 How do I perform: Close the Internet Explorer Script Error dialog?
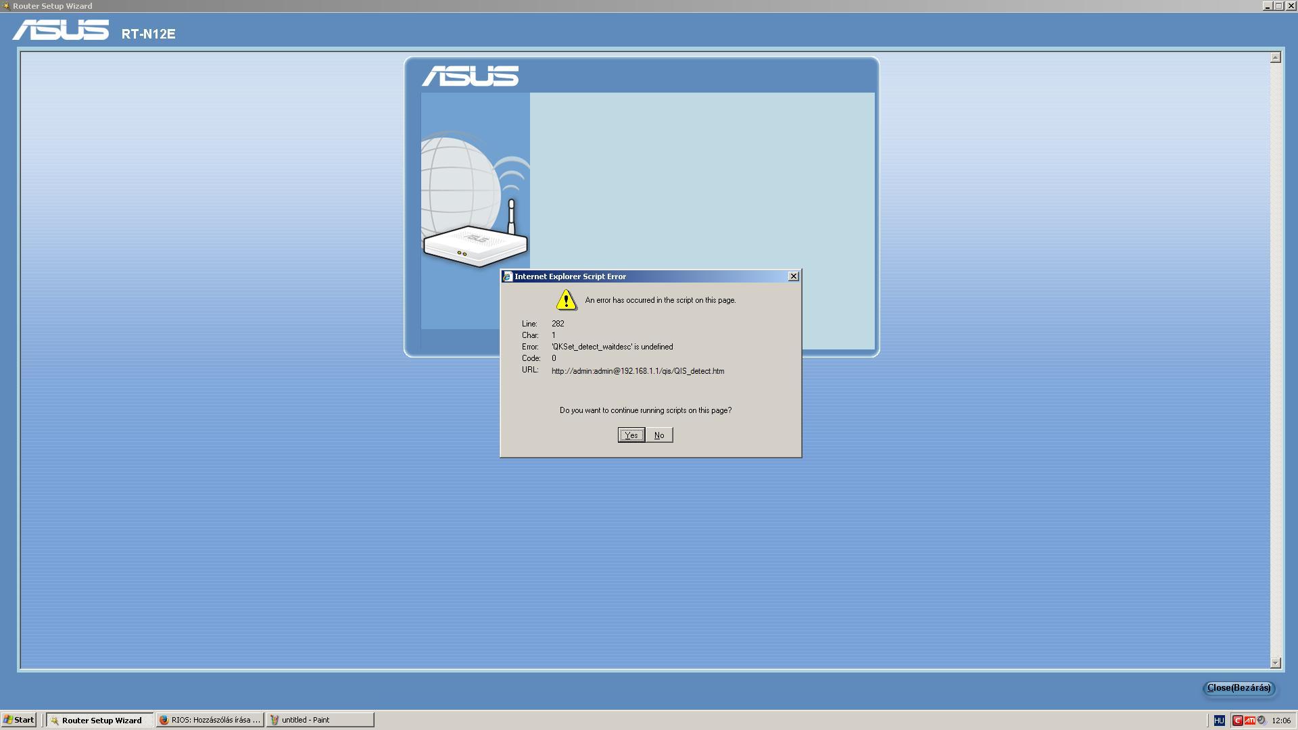pos(794,276)
